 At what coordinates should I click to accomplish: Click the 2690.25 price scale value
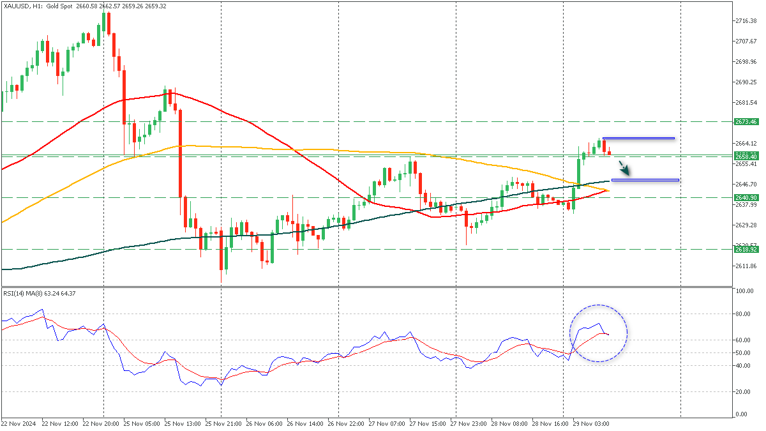746,82
